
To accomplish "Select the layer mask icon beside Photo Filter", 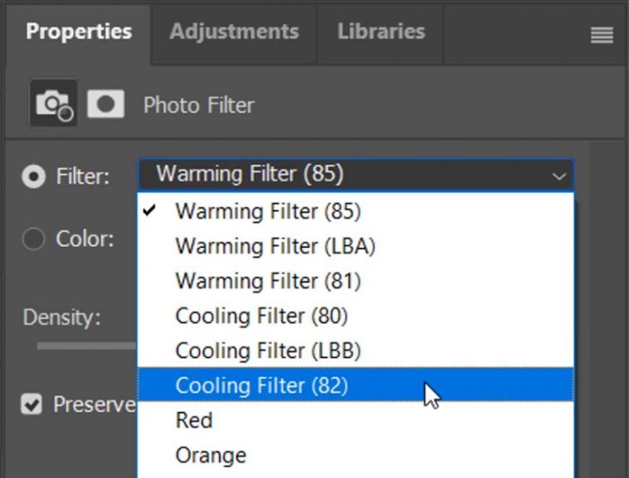I will click(105, 104).
